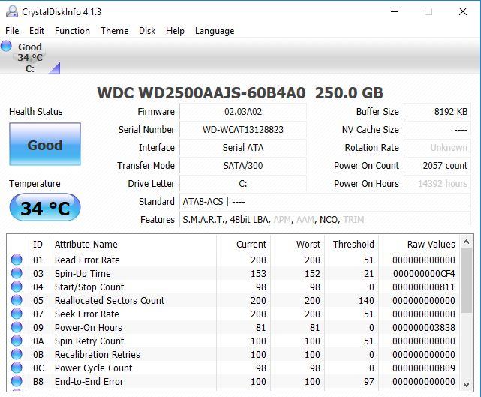Click the empty NV Cache Size field
481x397 pixels.
437,130
